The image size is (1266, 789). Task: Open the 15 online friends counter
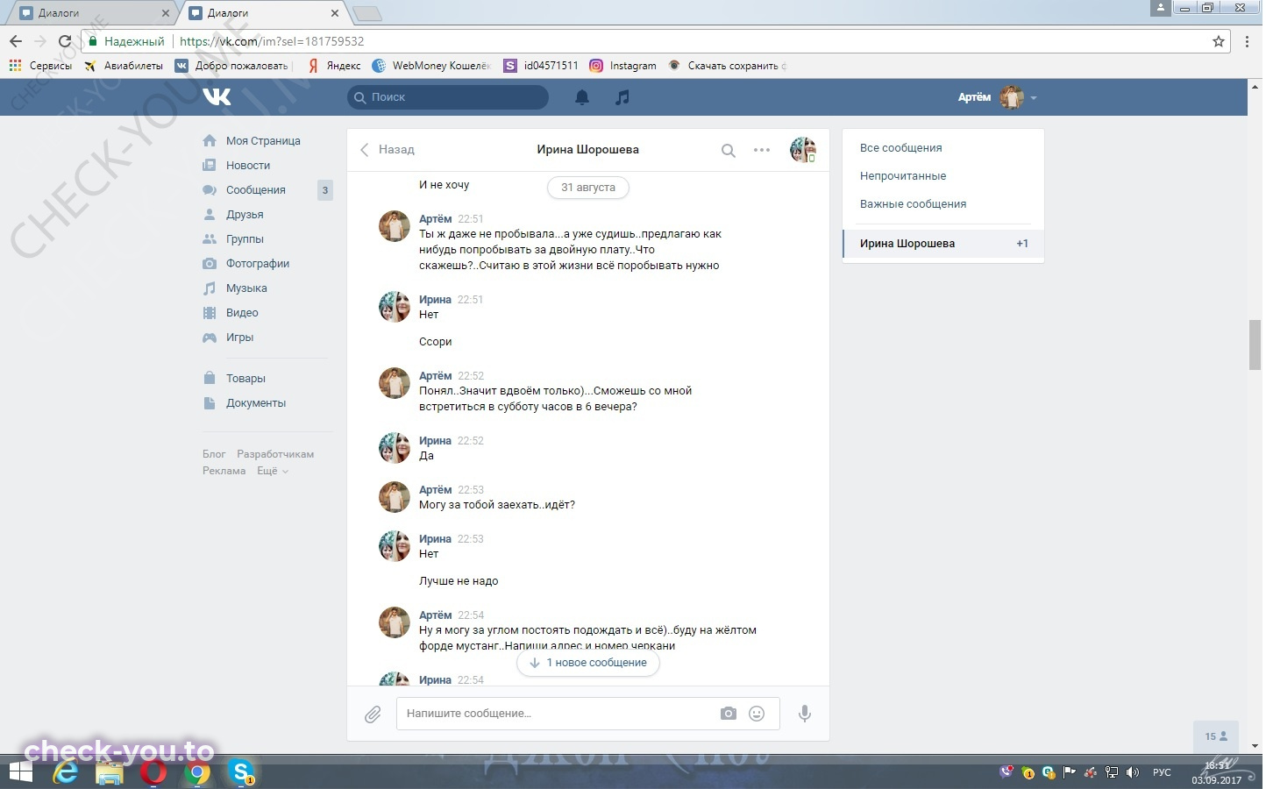pyautogui.click(x=1216, y=736)
